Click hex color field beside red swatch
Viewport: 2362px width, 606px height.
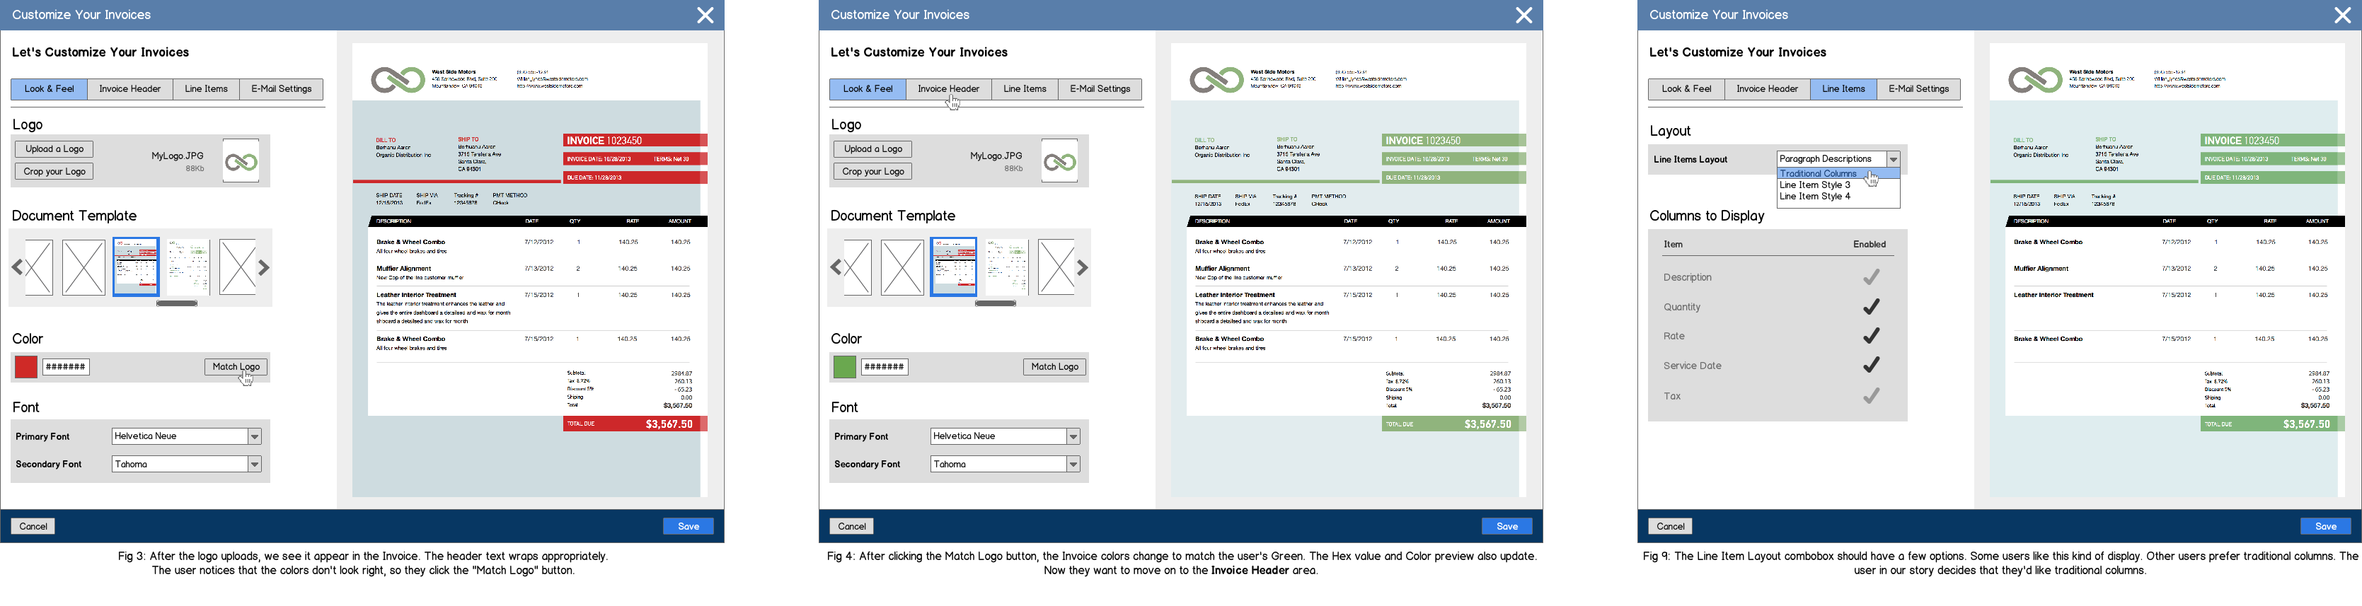point(66,368)
